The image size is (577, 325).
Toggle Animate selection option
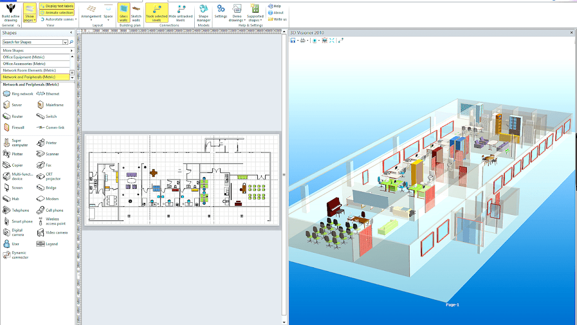57,13
